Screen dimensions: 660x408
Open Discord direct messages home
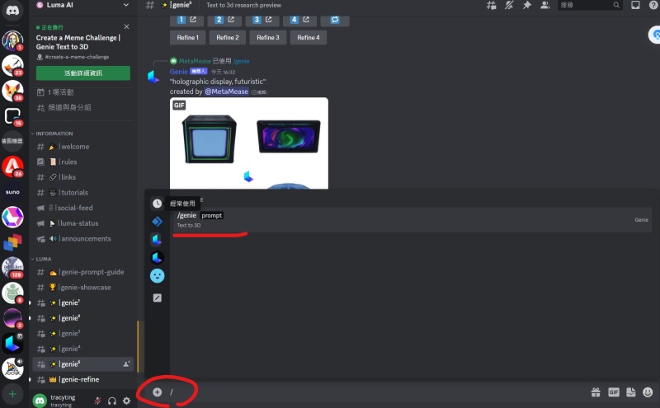(x=12, y=10)
